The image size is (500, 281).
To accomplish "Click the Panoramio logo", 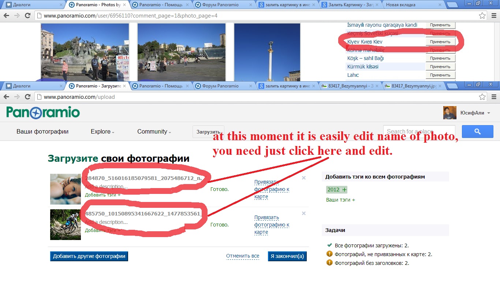I will pyautogui.click(x=43, y=112).
